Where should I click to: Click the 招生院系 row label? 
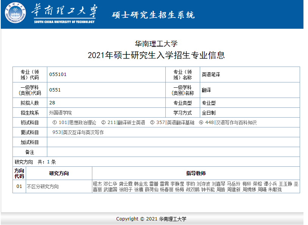pos(30,113)
